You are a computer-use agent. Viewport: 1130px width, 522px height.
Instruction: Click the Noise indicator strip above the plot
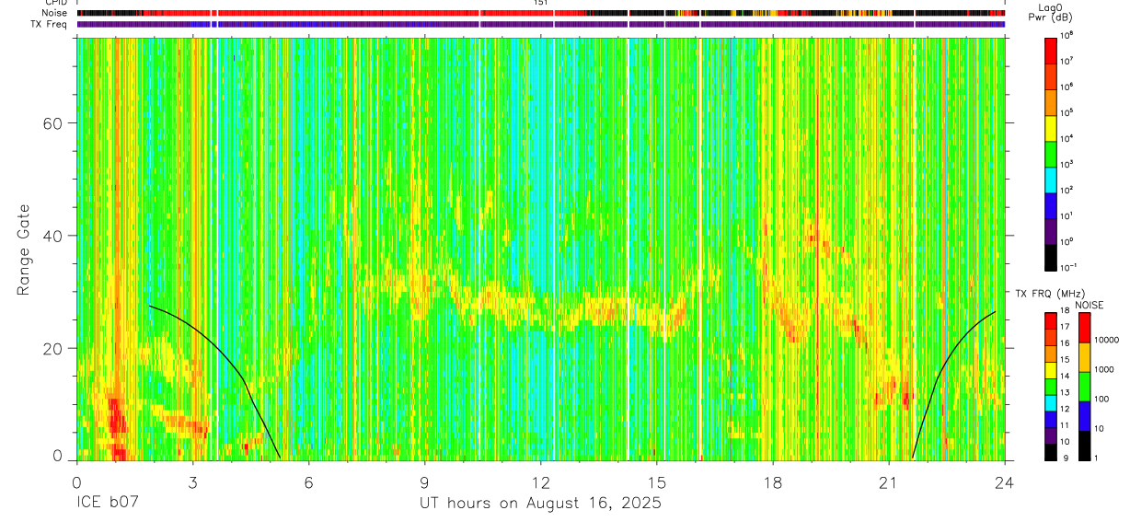pyautogui.click(x=541, y=13)
